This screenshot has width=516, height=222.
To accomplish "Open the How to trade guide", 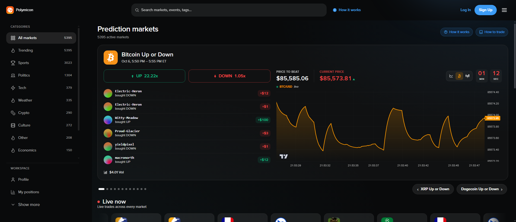I will click(x=492, y=32).
